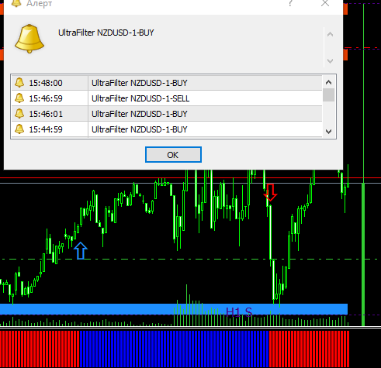Click the help question mark in the title bar
This screenshot has width=381, height=368.
[x=290, y=3]
